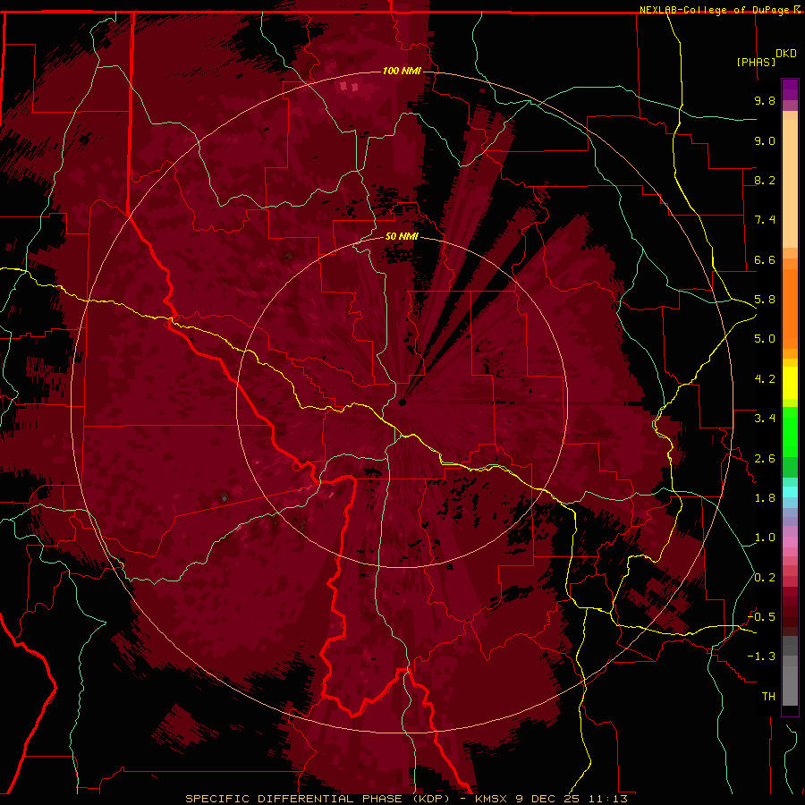The height and width of the screenshot is (805, 805).
Task: Click the 2.6 legend value
Action: (765, 459)
